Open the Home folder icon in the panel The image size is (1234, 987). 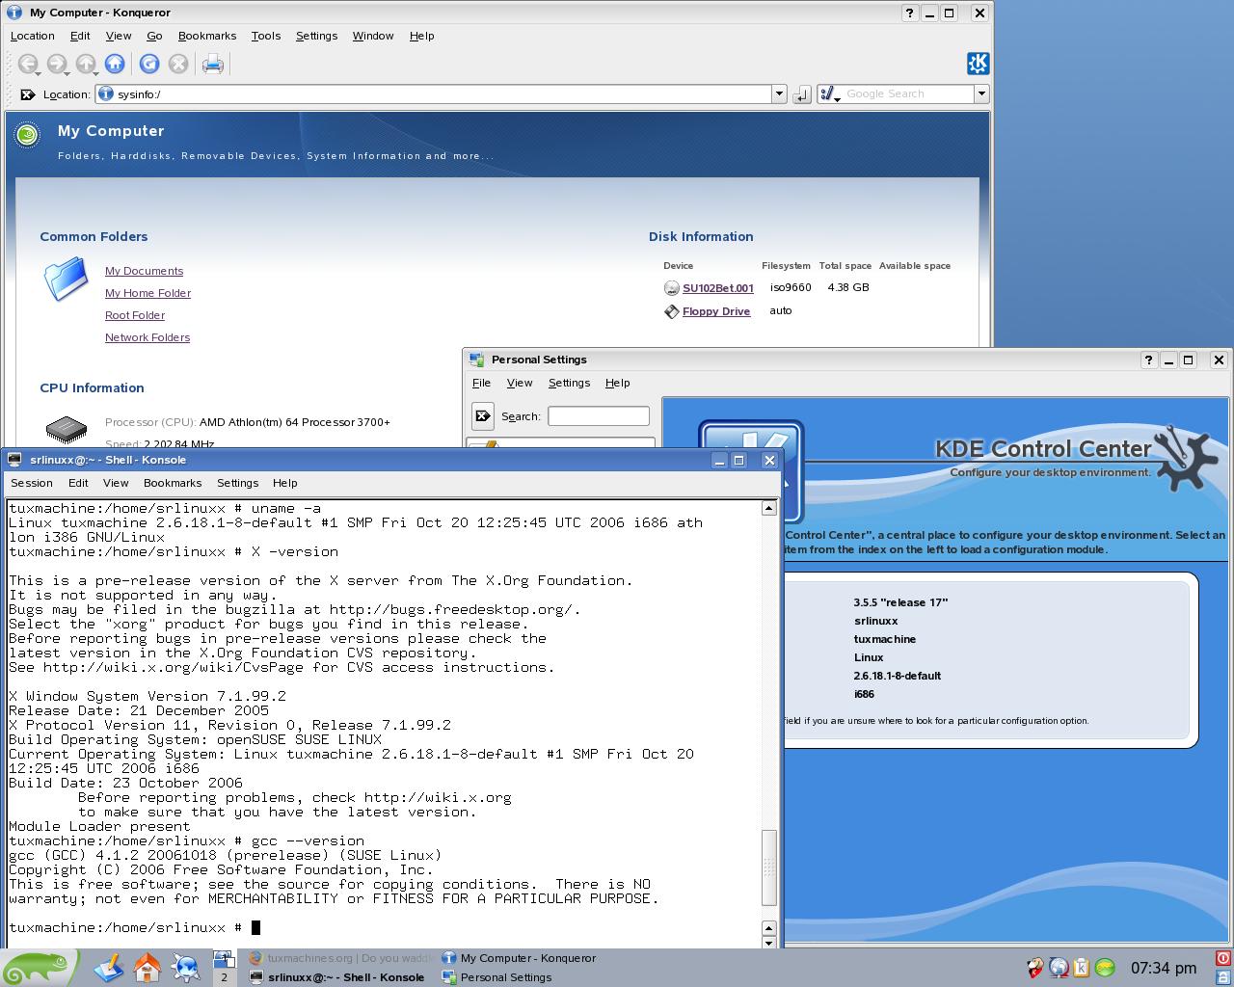(147, 967)
